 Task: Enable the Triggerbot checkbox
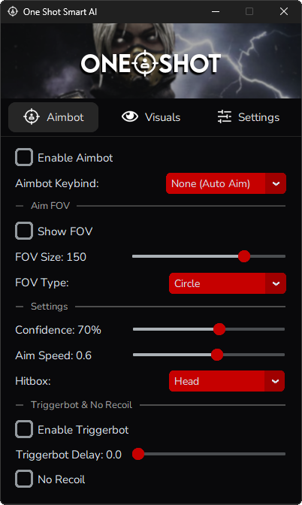click(24, 429)
